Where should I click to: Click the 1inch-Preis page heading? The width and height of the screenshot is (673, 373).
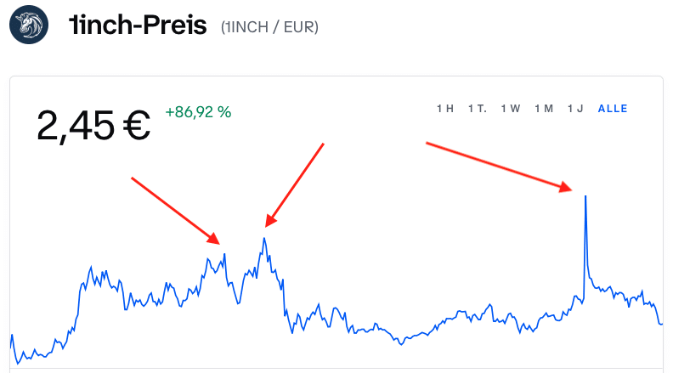(139, 25)
